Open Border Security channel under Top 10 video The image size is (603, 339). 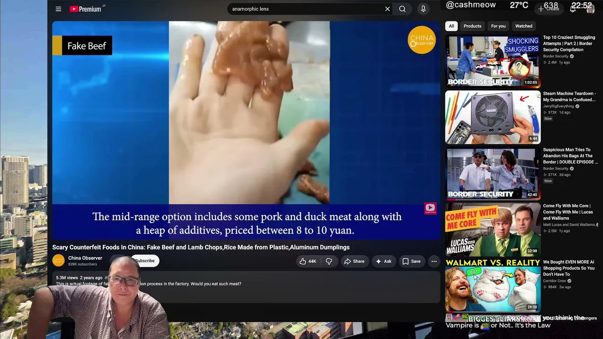[x=556, y=56]
